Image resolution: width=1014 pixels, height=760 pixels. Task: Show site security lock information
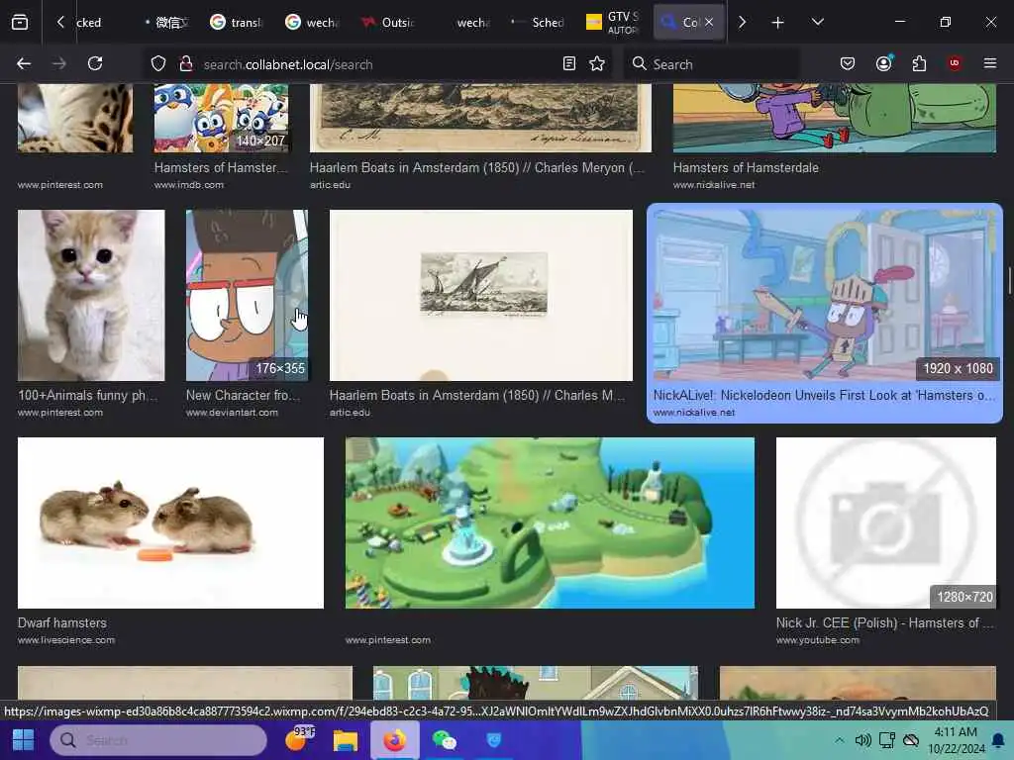coord(186,63)
